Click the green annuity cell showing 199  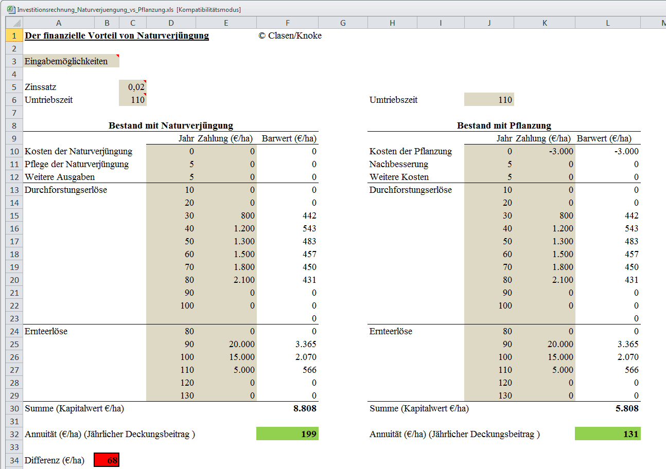[287, 434]
